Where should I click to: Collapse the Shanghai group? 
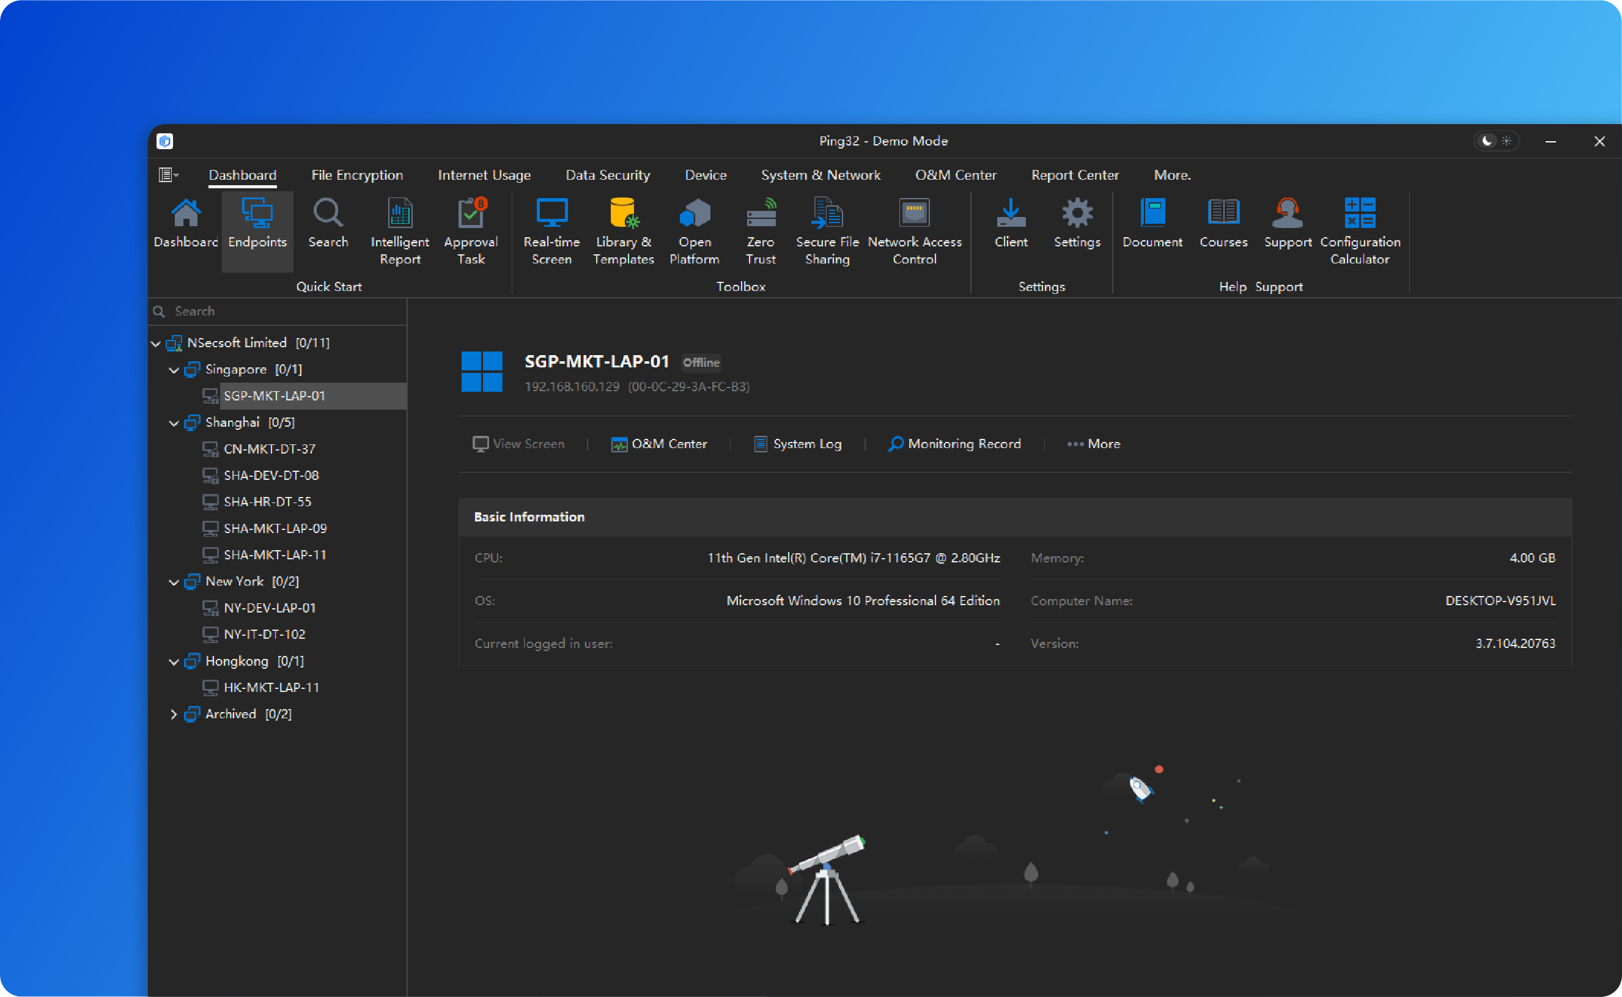(174, 424)
